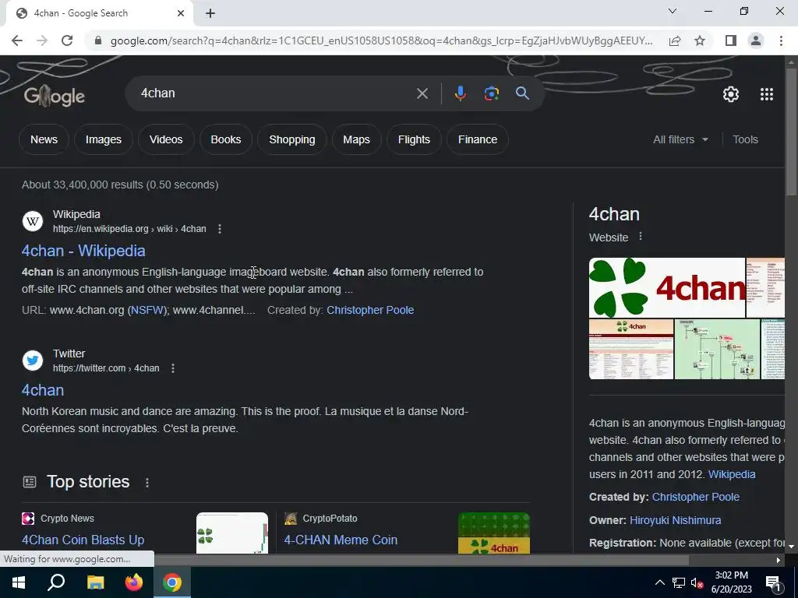Open Windows taskbar search
798x598 pixels.
pos(56,582)
